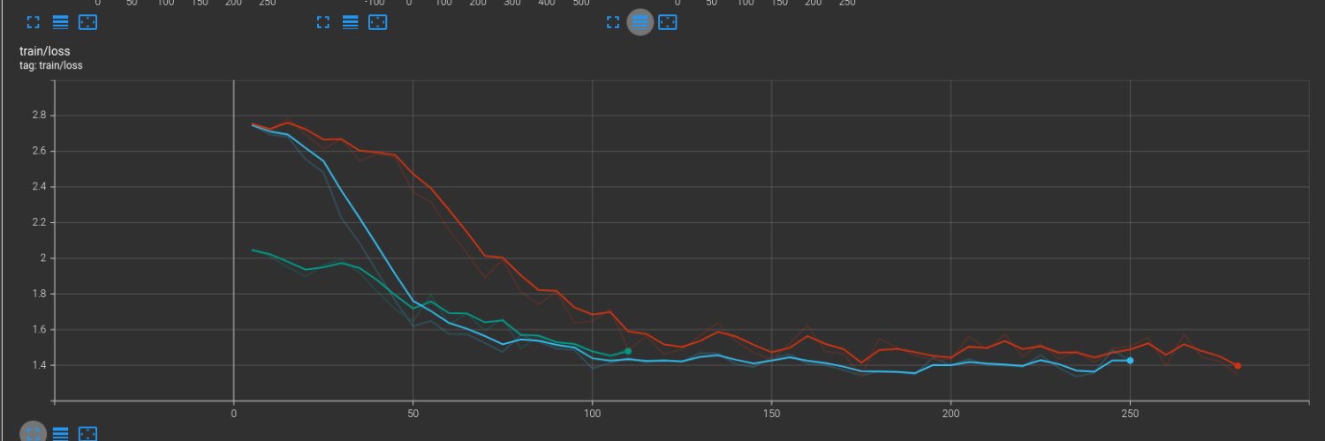
Task: Fit domain to data under the axis reaching 500
Action: pos(377,22)
